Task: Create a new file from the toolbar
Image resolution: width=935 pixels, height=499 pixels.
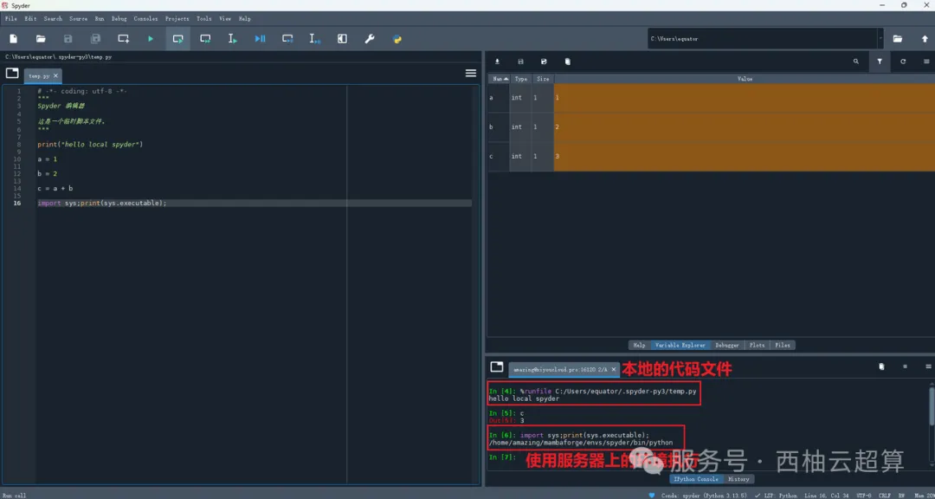Action: pos(13,39)
